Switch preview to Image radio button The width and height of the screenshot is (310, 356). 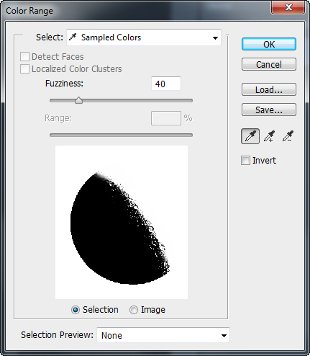click(x=134, y=310)
